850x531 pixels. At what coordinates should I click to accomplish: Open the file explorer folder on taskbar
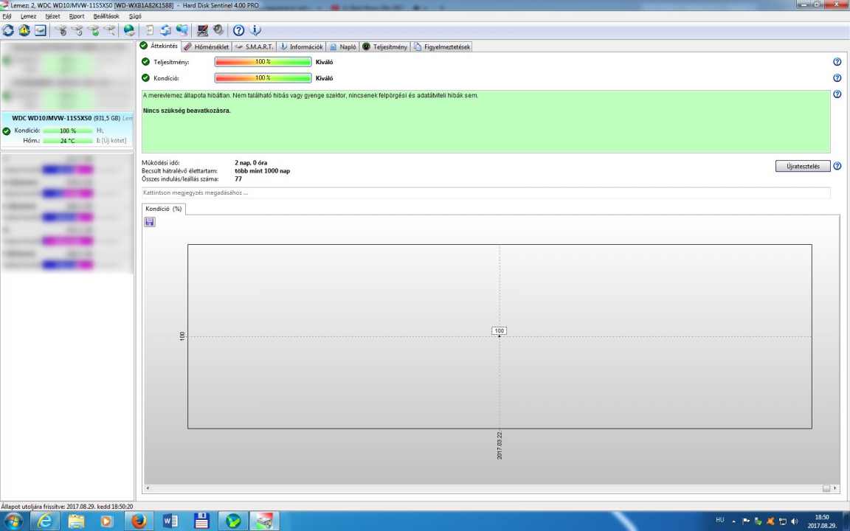[77, 521]
